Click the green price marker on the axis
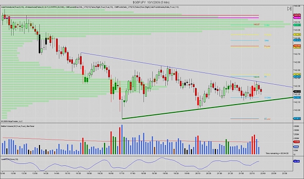 (297, 25)
